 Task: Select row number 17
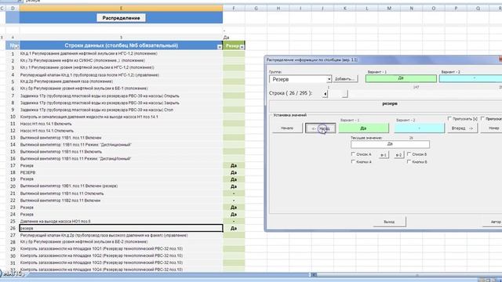coord(13,165)
